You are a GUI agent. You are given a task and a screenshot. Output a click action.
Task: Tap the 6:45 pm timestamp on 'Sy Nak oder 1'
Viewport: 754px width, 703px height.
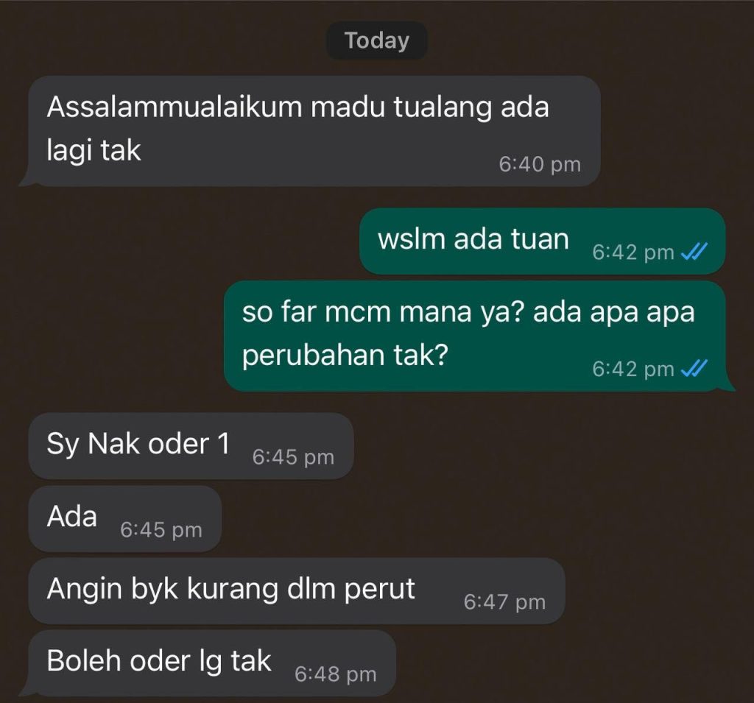pos(293,457)
